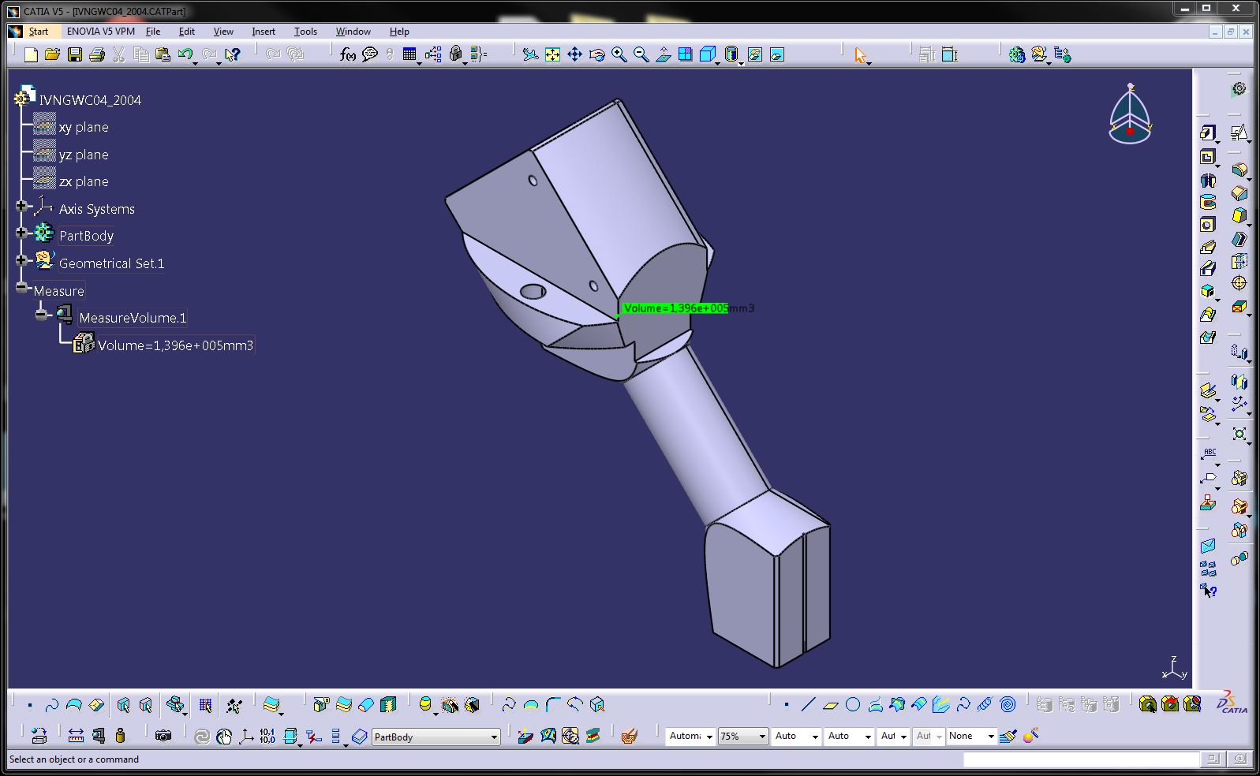The width and height of the screenshot is (1260, 776).
Task: Print using the printer icon
Action: pos(96,54)
